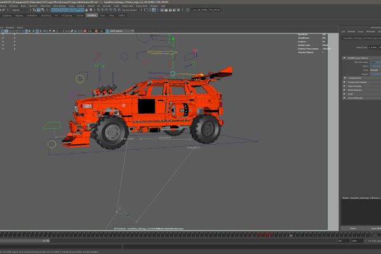The image size is (381, 254).
Task: Click the Spans value field
Action: (375, 66)
